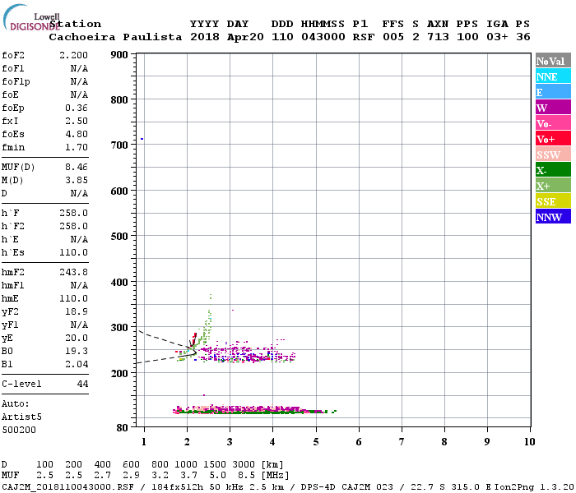Click the 300 km height axis label
The height and width of the screenshot is (493, 576).
pos(119,328)
